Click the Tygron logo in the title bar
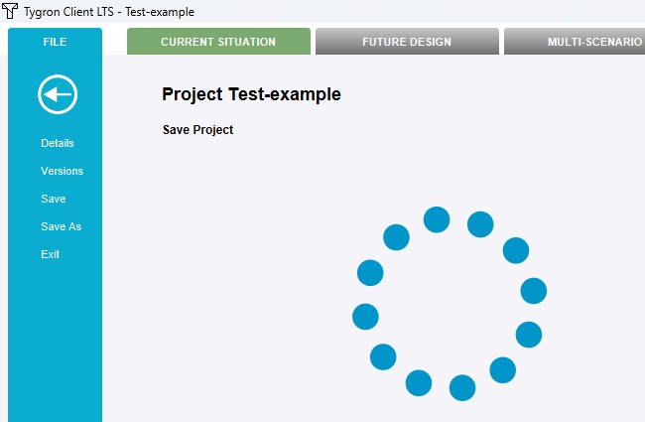 tap(10, 12)
